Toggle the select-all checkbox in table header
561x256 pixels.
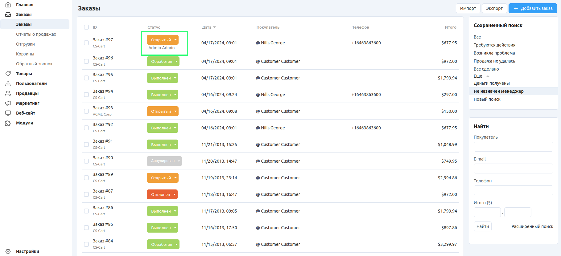click(86, 27)
